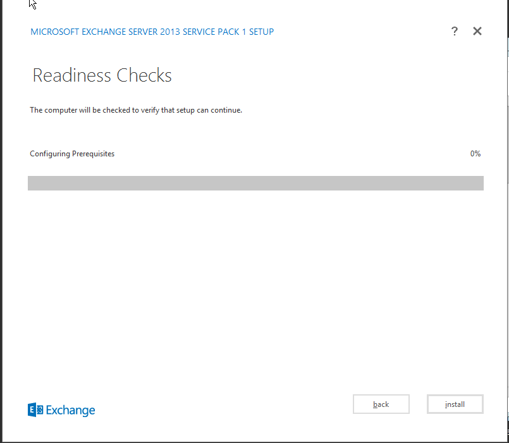Image resolution: width=509 pixels, height=443 pixels.
Task: Click the Microsoft Exchange Server 2013 title
Action: point(152,32)
